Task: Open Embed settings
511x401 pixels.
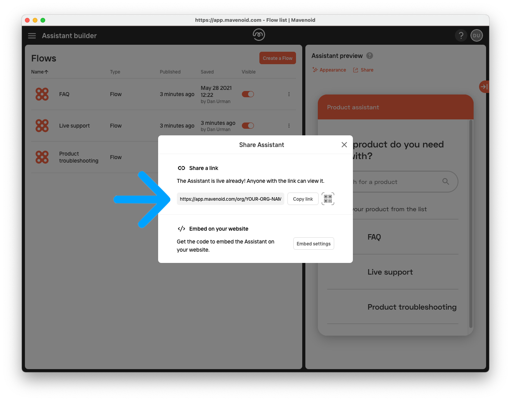Action: point(314,243)
